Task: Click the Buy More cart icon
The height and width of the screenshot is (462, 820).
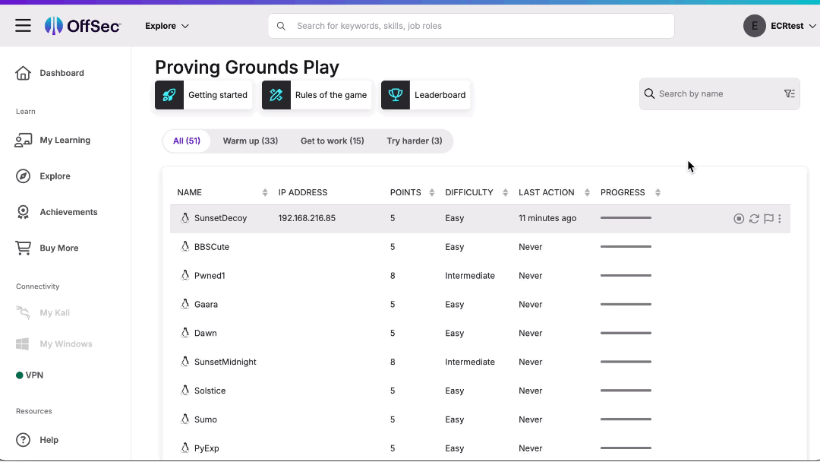Action: click(x=23, y=248)
